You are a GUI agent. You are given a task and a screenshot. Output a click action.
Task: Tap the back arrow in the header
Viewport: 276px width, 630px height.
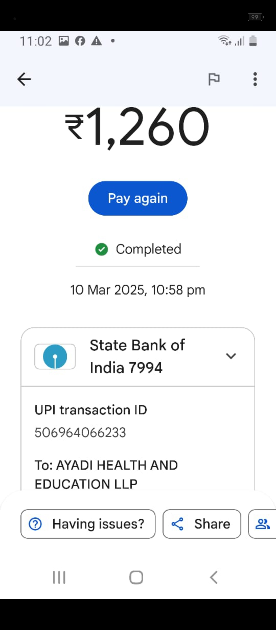tap(24, 79)
